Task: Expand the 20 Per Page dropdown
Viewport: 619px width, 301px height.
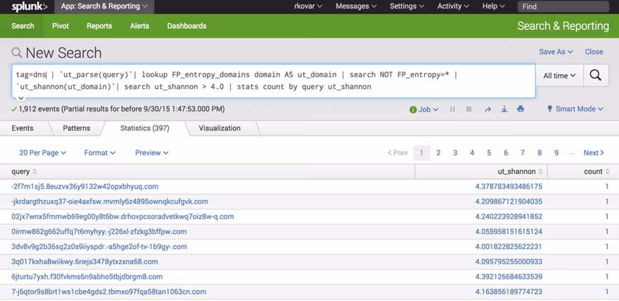Action: (42, 152)
